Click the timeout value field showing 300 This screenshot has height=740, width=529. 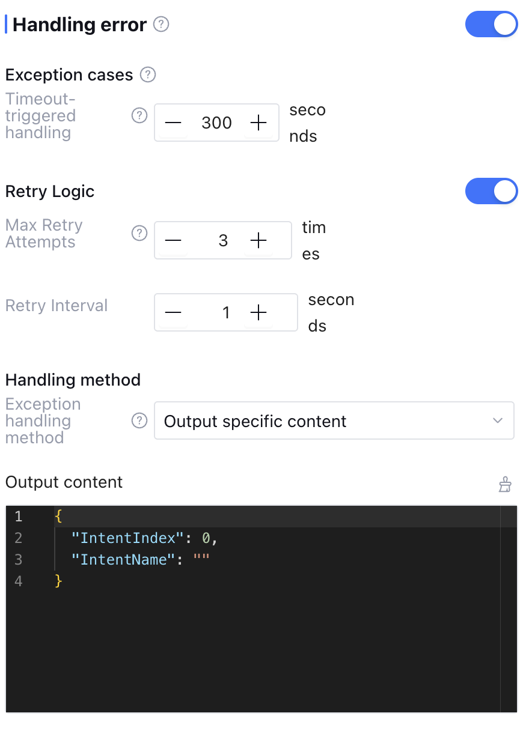pyautogui.click(x=216, y=123)
